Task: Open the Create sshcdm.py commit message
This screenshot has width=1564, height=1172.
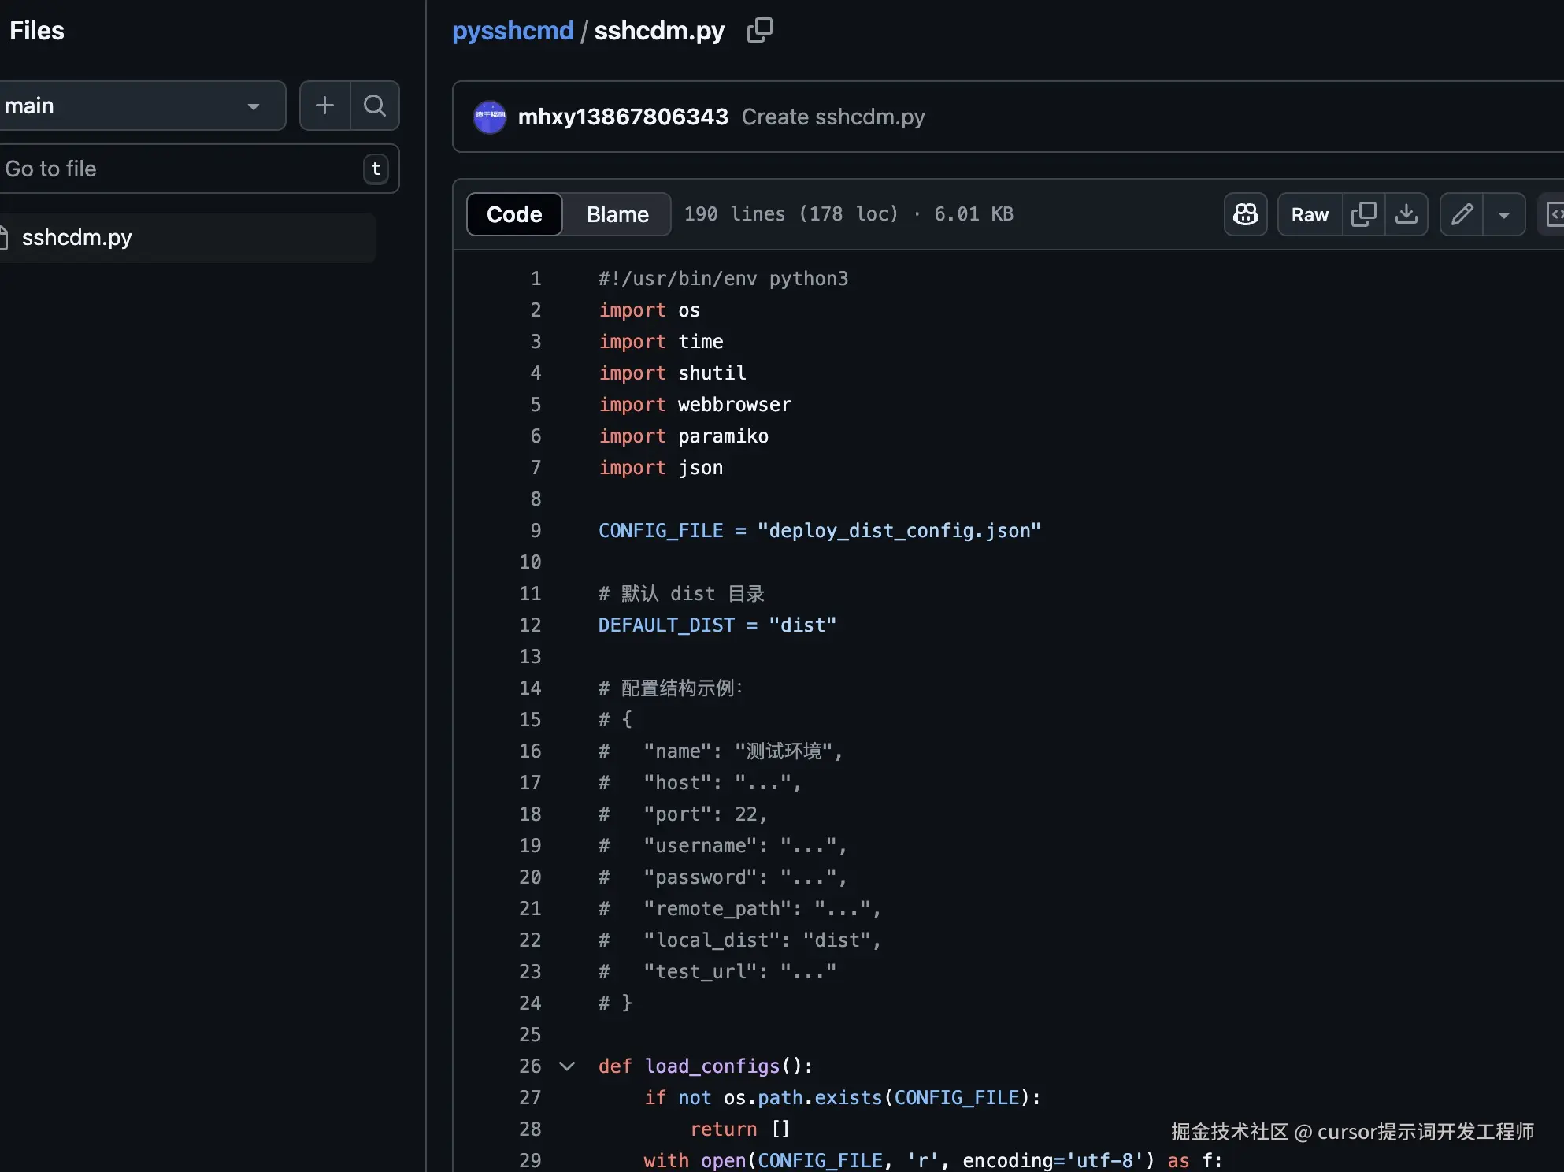Action: [833, 117]
